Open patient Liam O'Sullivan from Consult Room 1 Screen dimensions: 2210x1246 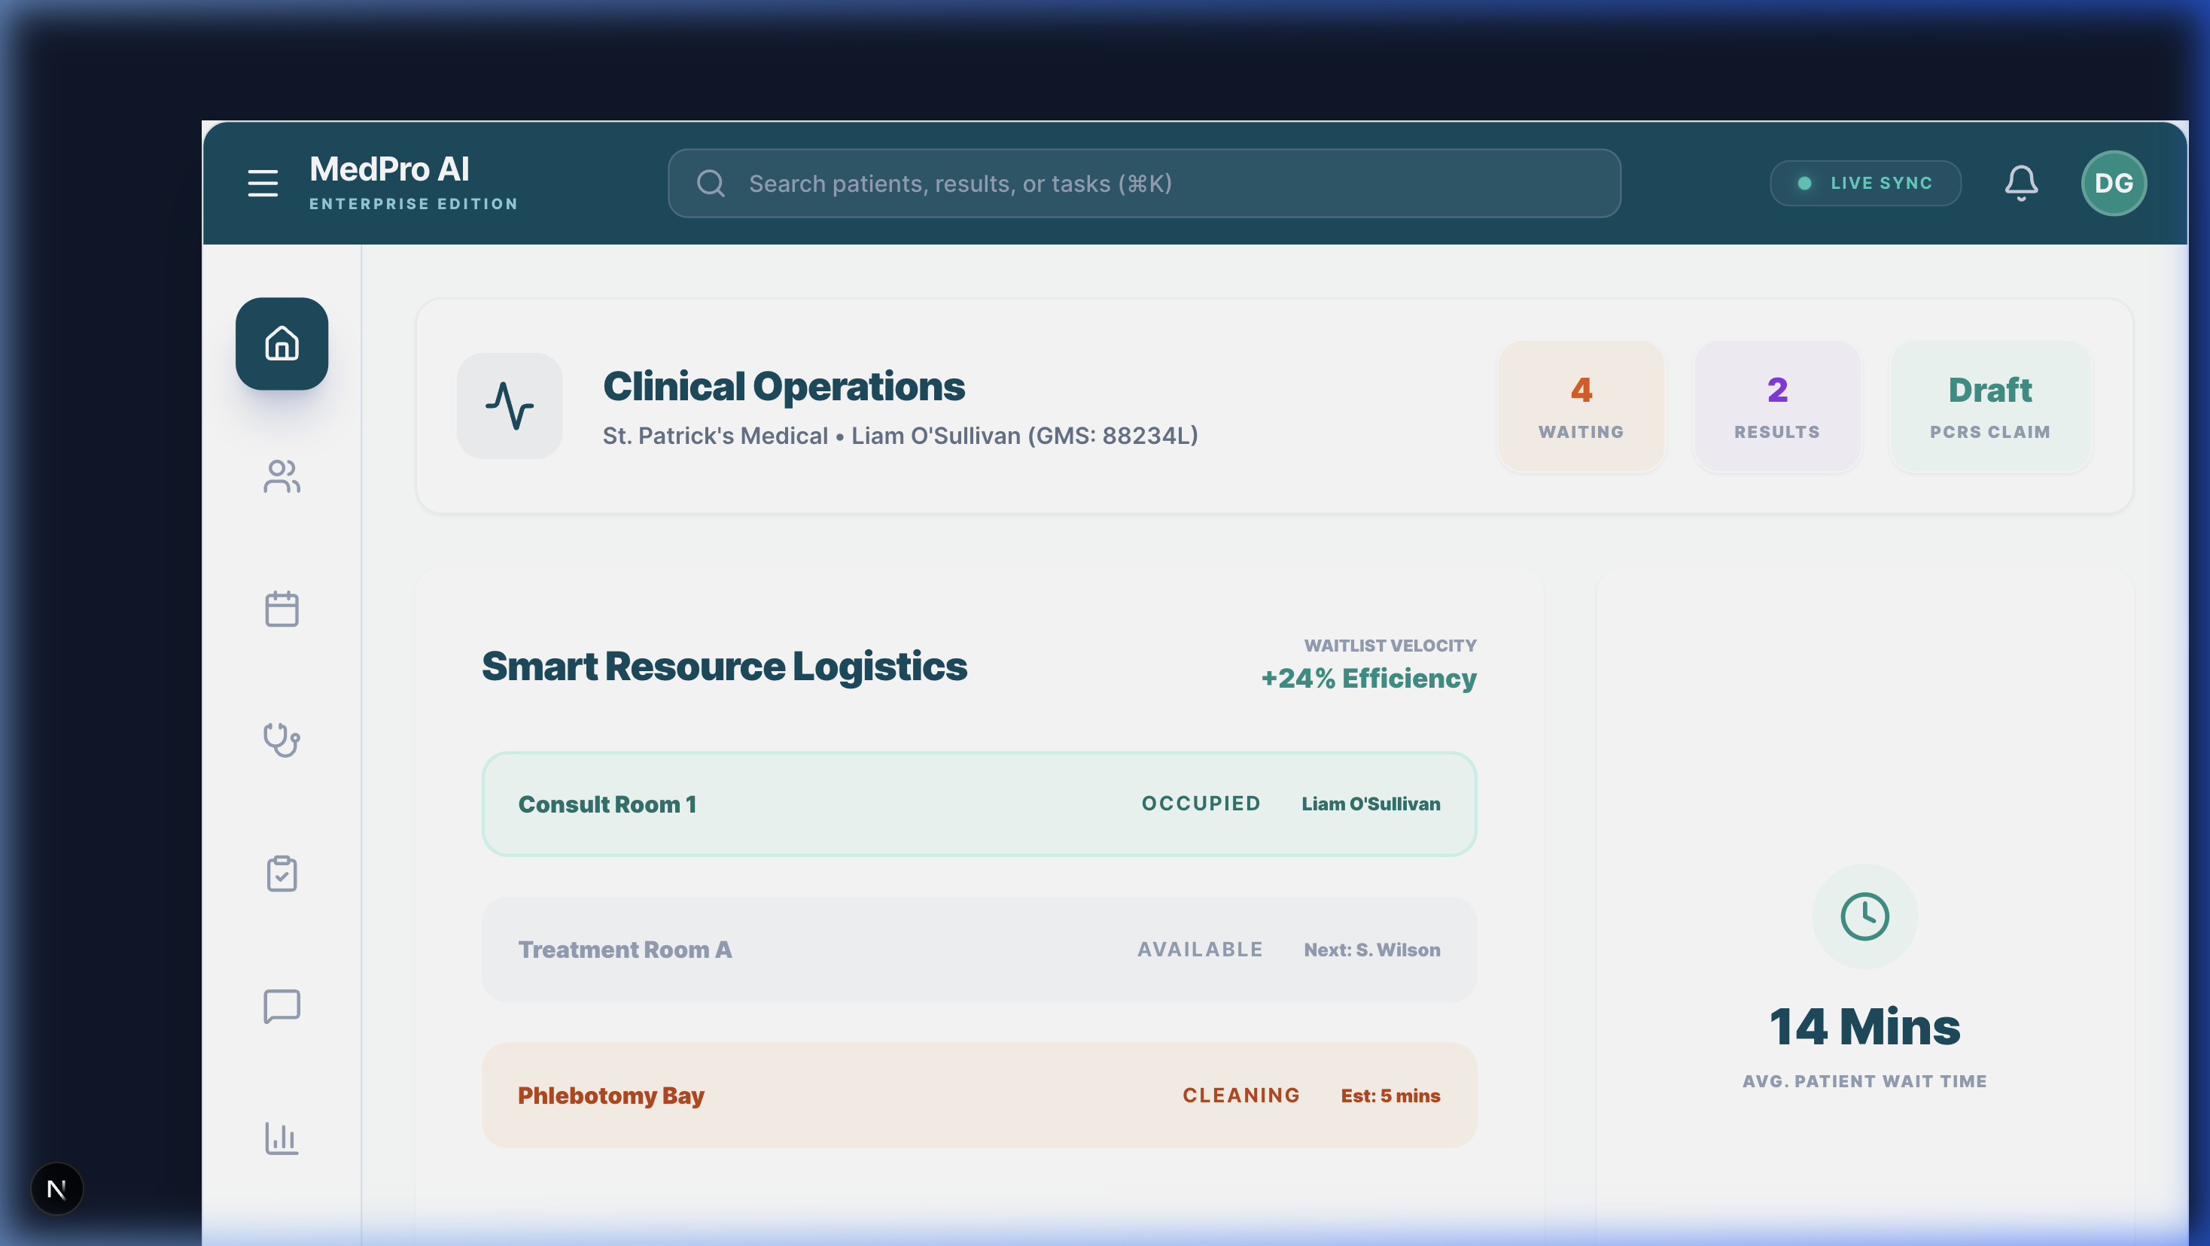[x=1370, y=804]
